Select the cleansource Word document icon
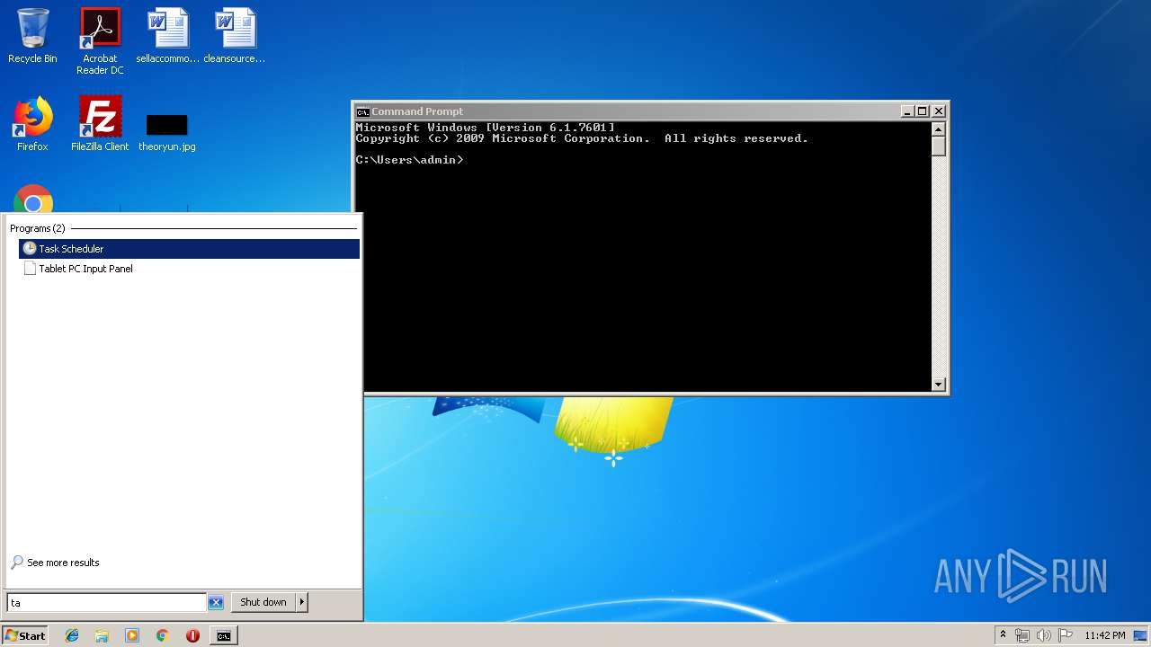 [235, 36]
